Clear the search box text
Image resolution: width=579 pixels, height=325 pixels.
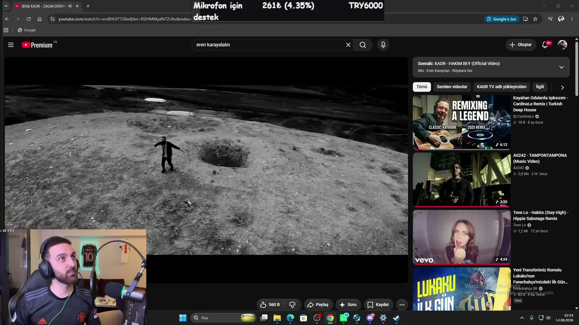pyautogui.click(x=348, y=45)
